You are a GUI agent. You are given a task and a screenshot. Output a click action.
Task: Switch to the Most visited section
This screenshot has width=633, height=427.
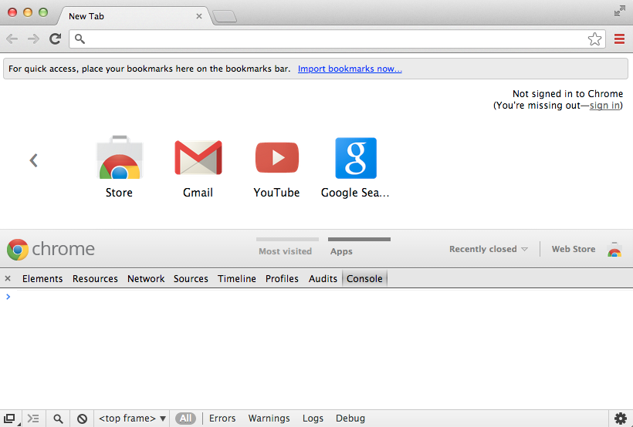pos(286,250)
